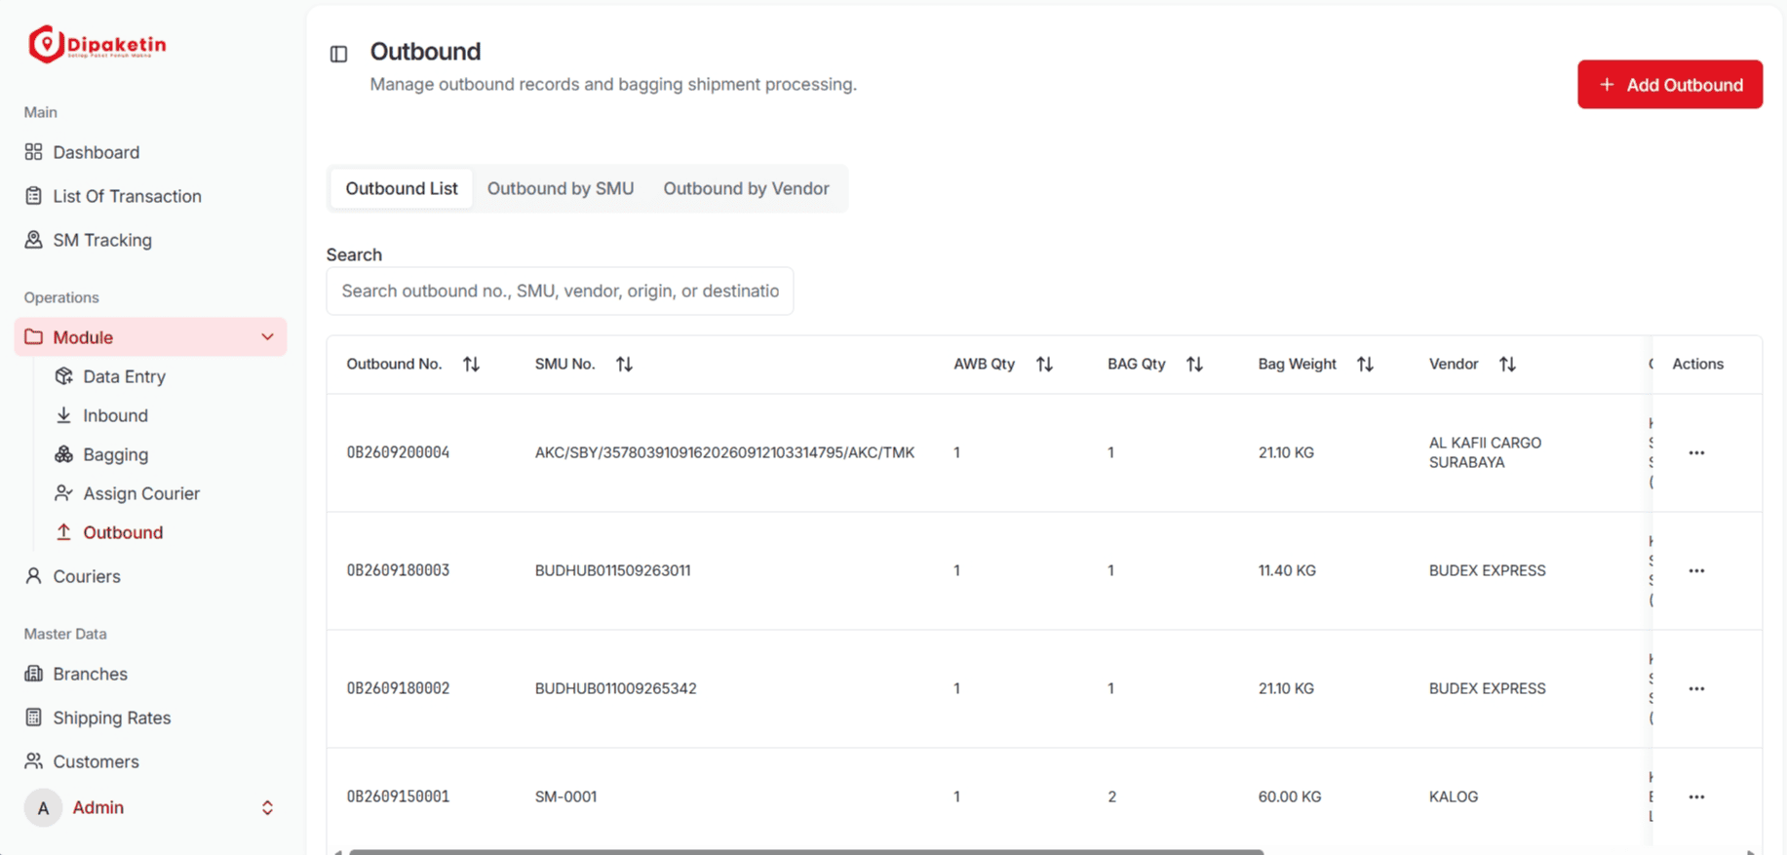Switch to Outbound by Vendor tab

point(747,188)
